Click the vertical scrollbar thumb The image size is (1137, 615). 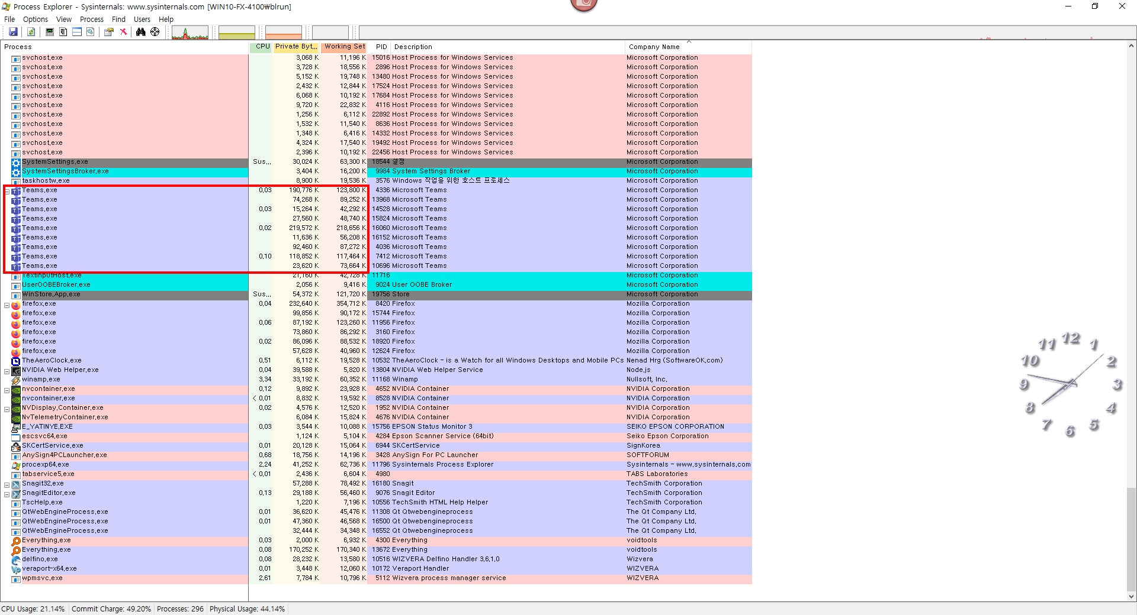point(1132,539)
